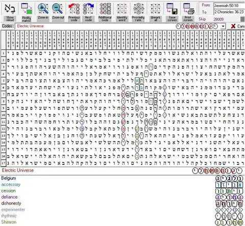Select Electric Universe in the legend list
245x226 pixels.
[18, 171]
